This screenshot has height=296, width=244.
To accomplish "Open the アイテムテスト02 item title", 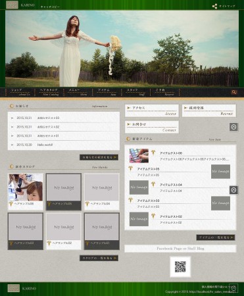I will pyautogui.click(x=171, y=216).
